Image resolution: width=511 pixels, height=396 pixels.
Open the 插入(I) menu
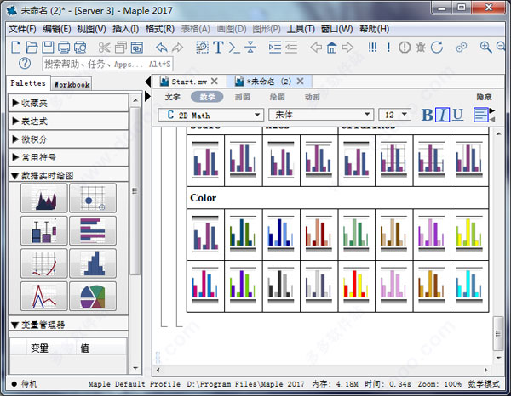pos(125,29)
